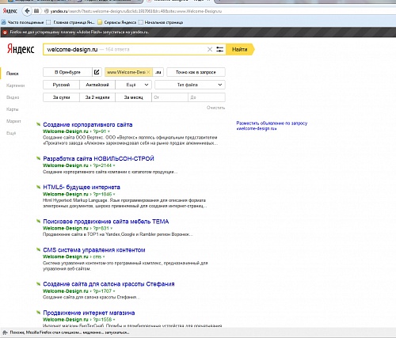Click the 'До' date input field
Image resolution: width=396 pixels, height=338 pixels.
tap(207, 97)
